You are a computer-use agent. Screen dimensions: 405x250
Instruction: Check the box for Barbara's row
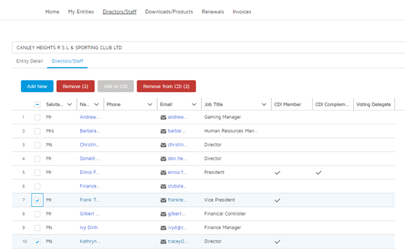(x=37, y=131)
